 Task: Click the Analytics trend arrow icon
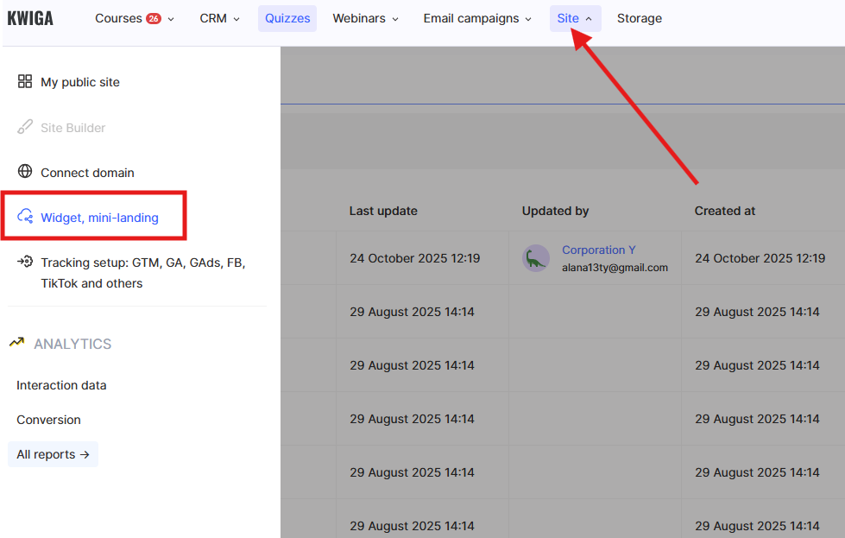click(16, 343)
